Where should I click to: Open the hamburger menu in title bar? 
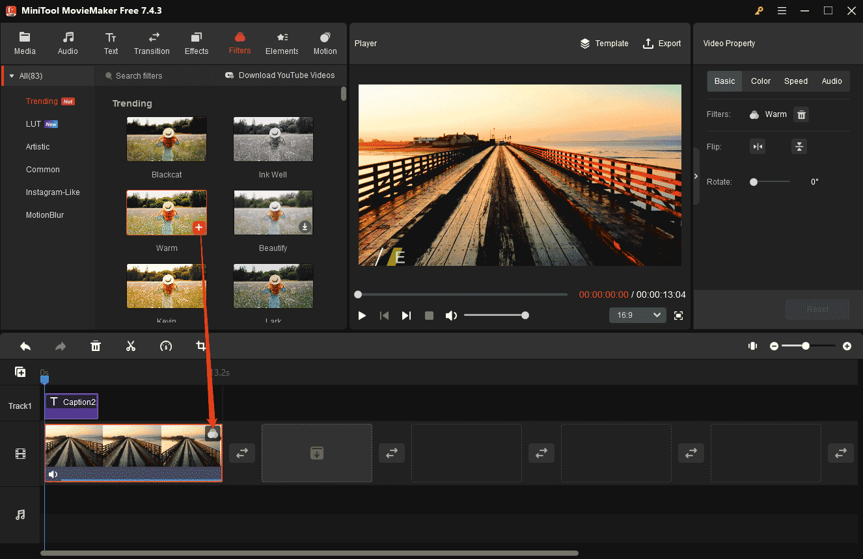[782, 10]
